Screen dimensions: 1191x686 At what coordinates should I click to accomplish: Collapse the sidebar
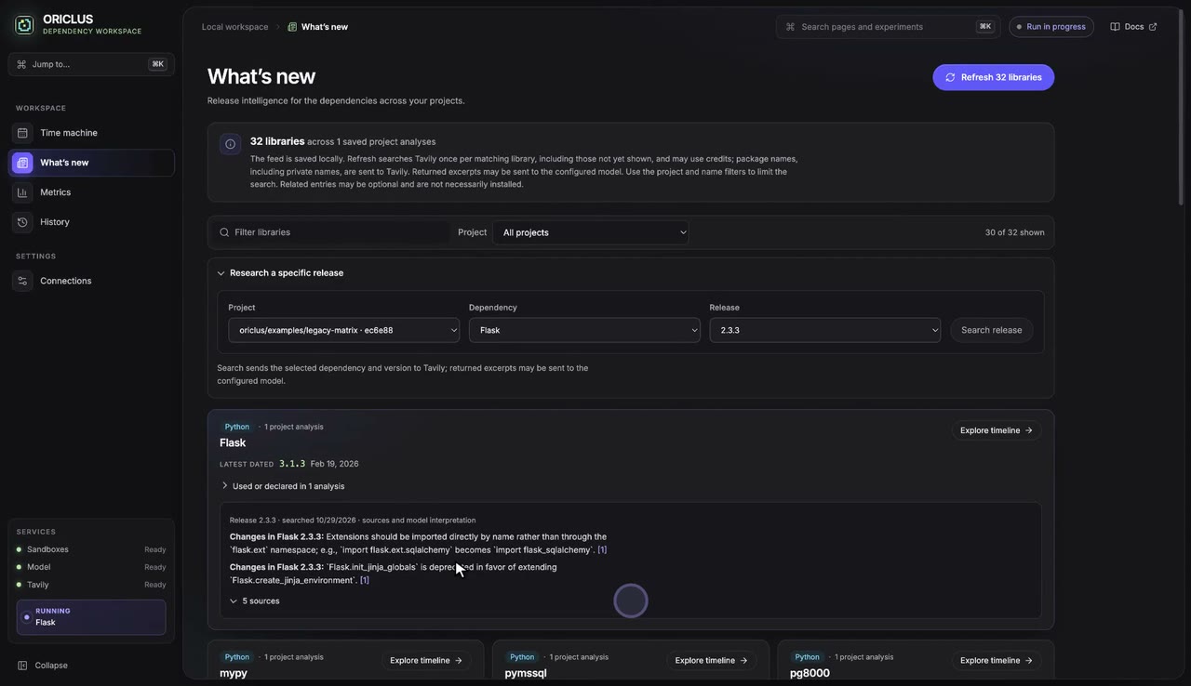[44, 666]
